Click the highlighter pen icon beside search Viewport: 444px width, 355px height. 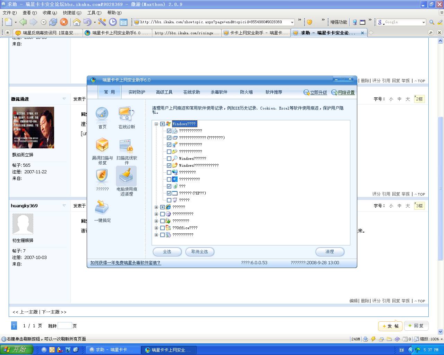point(440,22)
